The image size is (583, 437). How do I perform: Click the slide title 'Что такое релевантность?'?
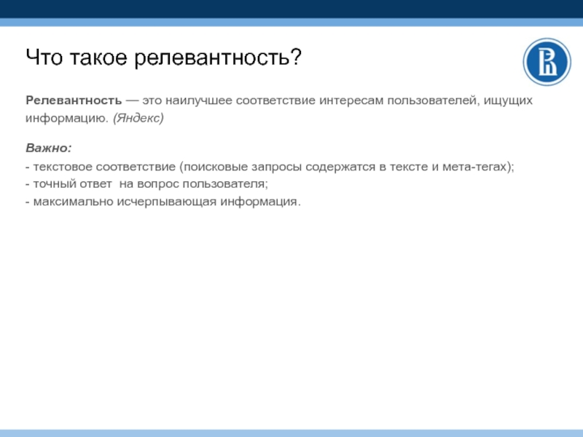click(163, 58)
